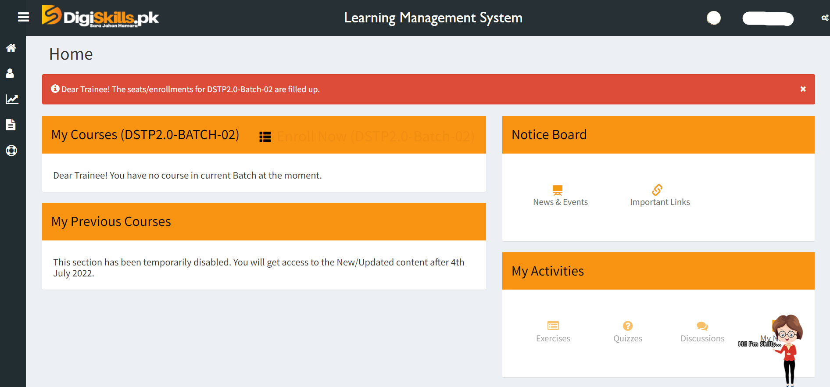Open the progress chart sidebar icon
Viewport: 830px width, 387px height.
[x=12, y=99]
